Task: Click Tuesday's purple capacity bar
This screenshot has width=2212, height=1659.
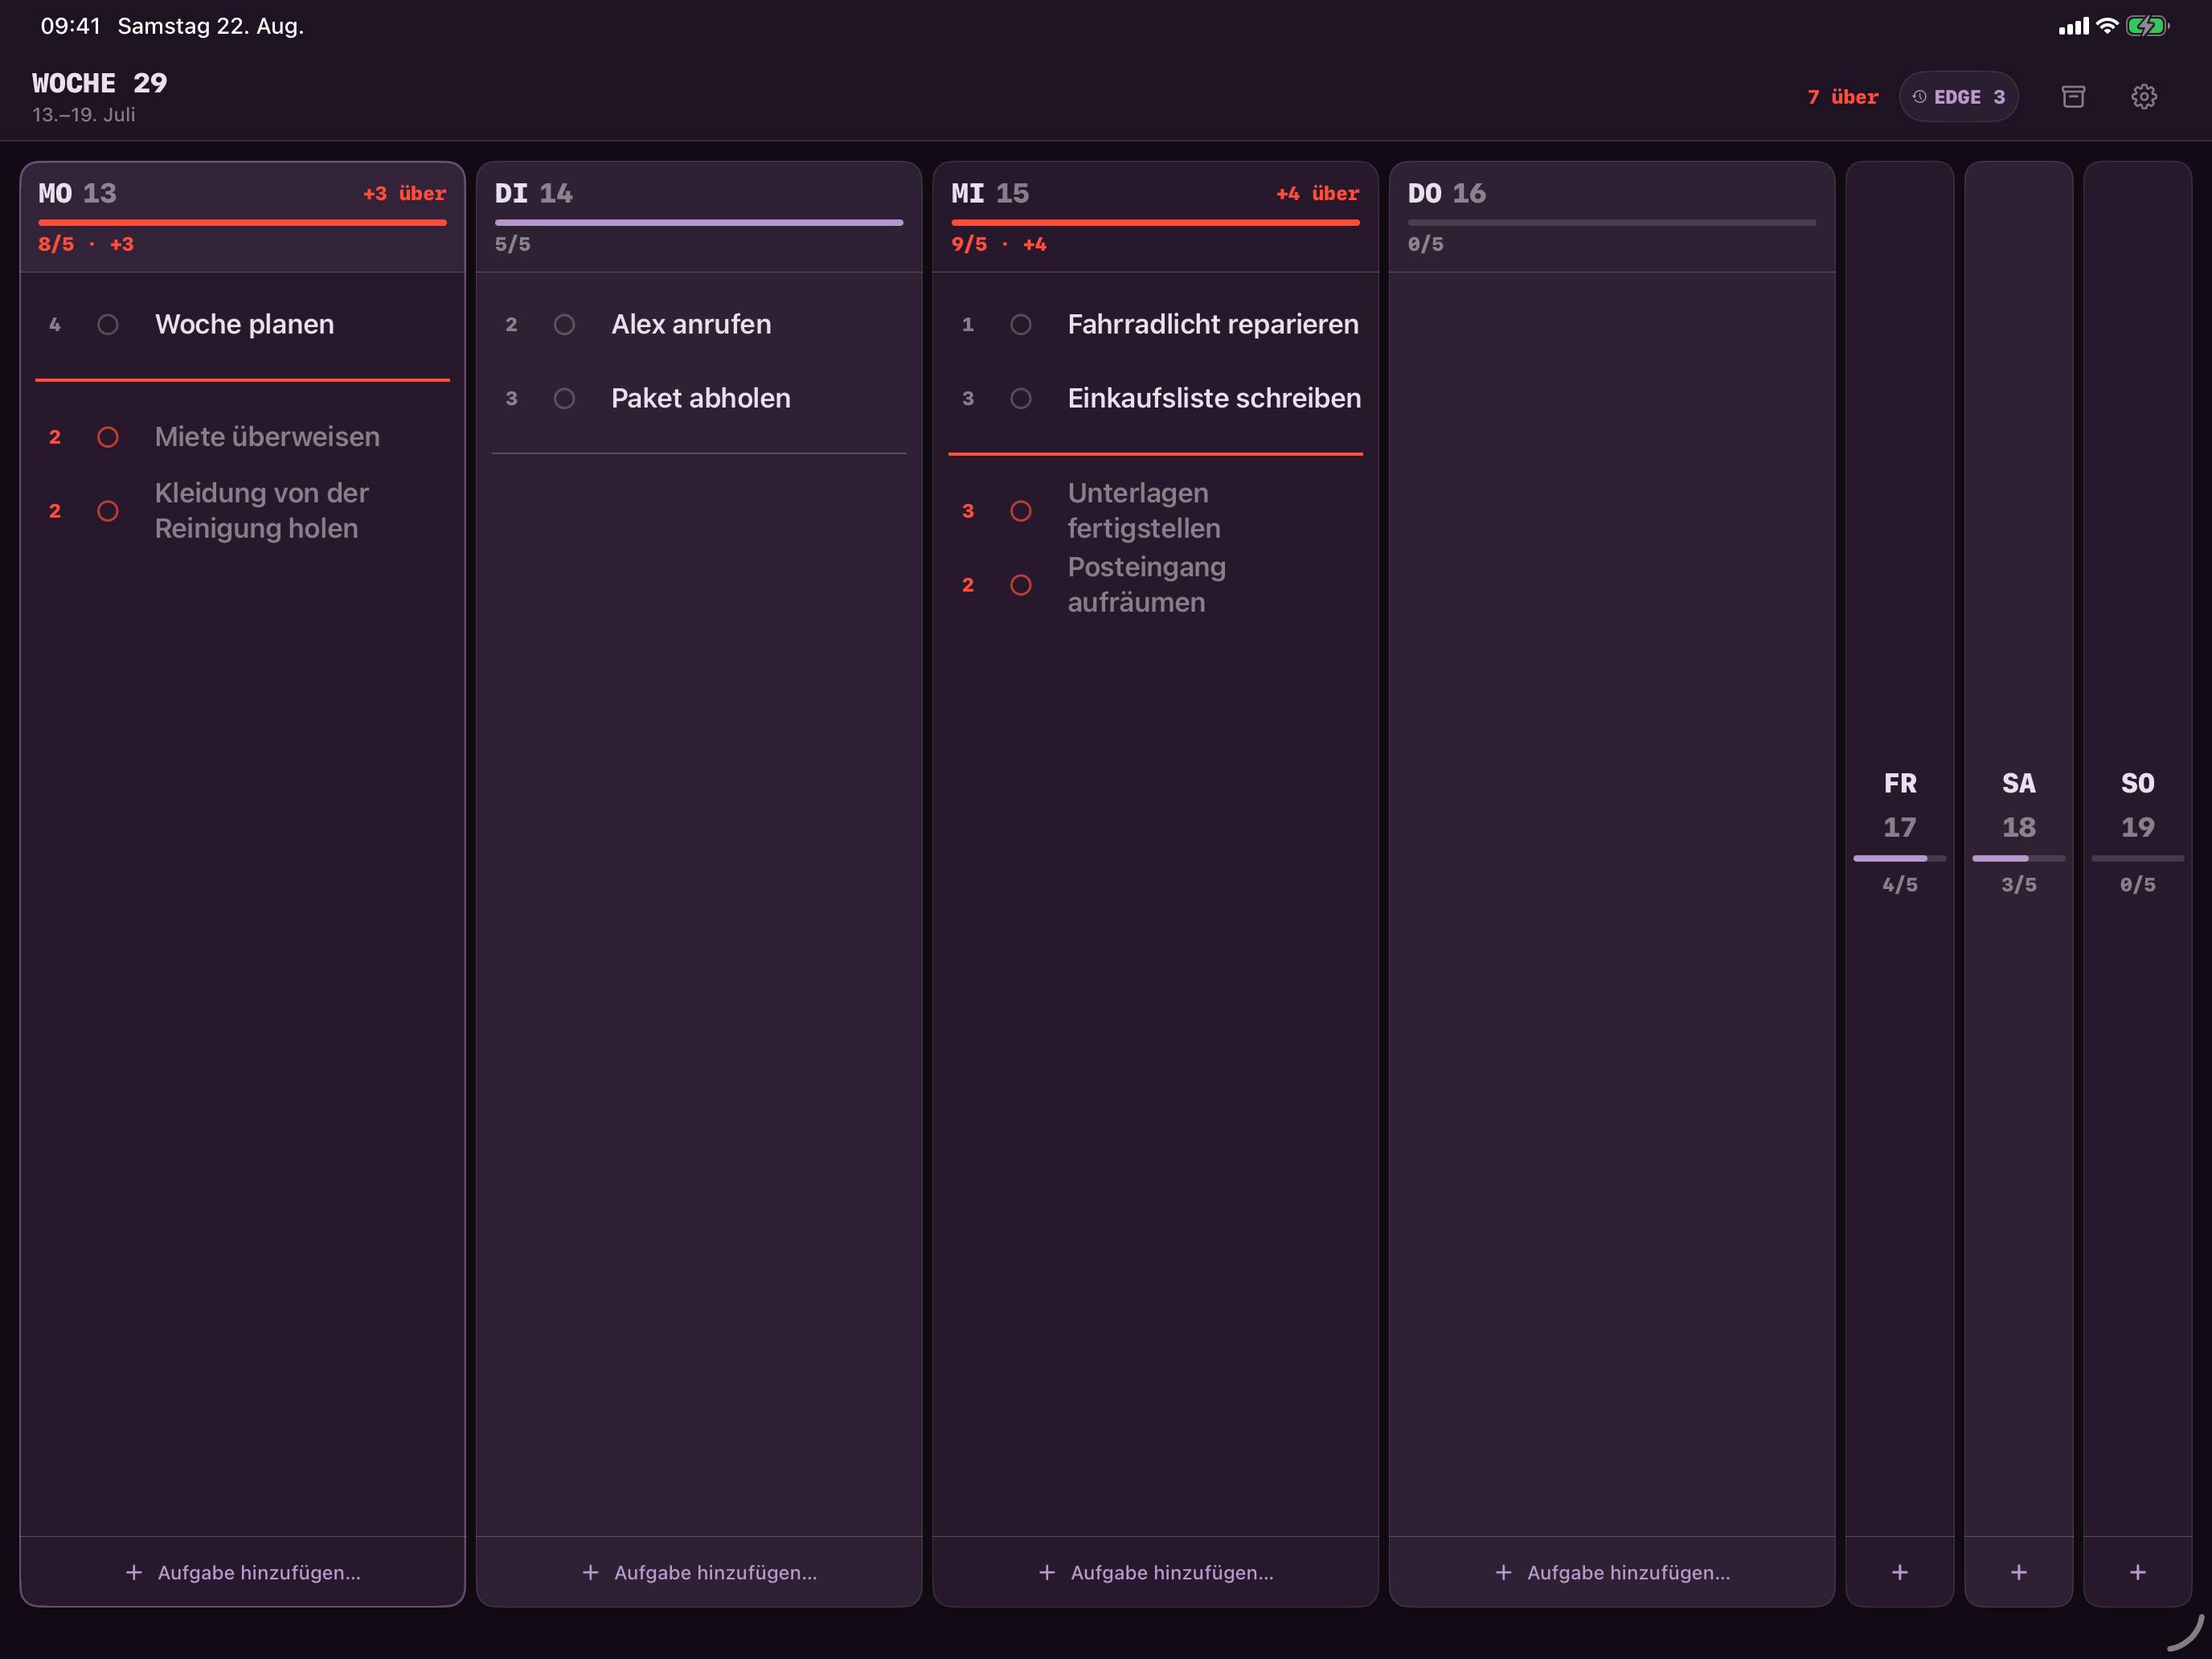Action: [699, 222]
